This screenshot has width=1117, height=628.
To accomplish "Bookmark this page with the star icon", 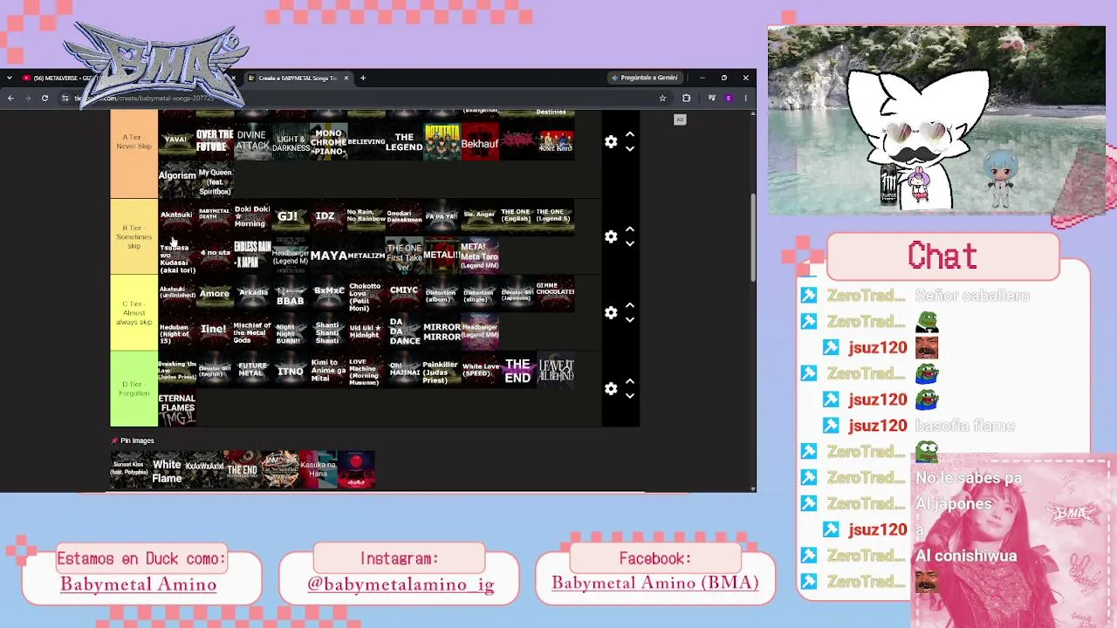I will (662, 99).
